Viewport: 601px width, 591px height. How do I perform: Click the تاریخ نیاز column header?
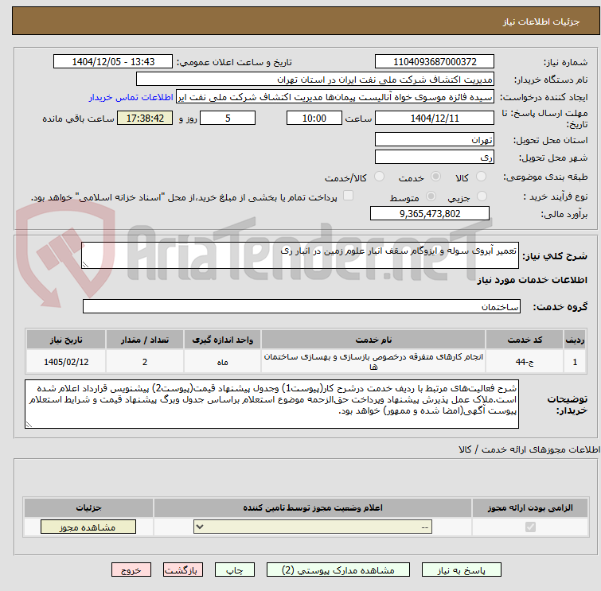(66, 340)
